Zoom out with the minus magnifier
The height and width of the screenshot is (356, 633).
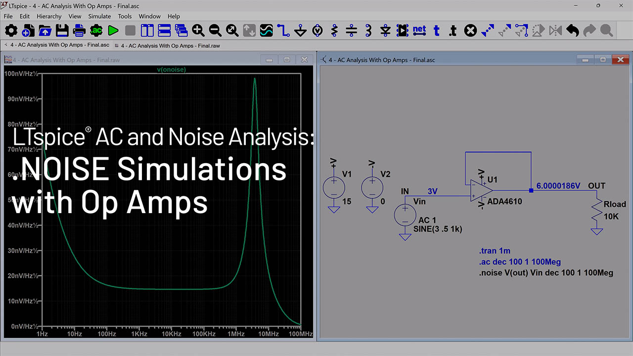pyautogui.click(x=215, y=31)
